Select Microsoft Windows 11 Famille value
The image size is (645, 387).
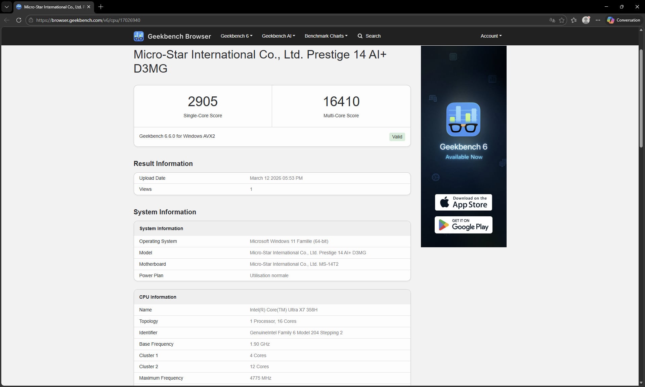289,241
